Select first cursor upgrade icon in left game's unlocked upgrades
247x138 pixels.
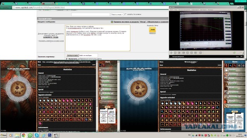tap(40, 100)
